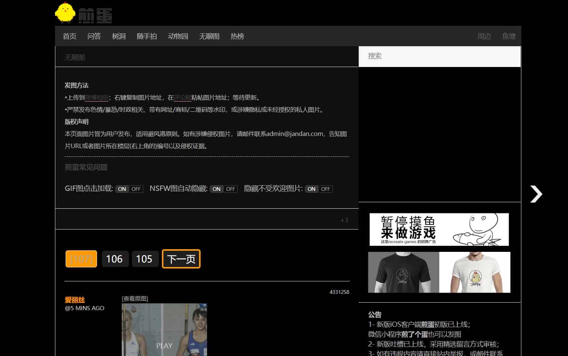This screenshot has height=356, width=568.
Task: Switch GIF click-to-load to OFF
Action: [136, 189]
